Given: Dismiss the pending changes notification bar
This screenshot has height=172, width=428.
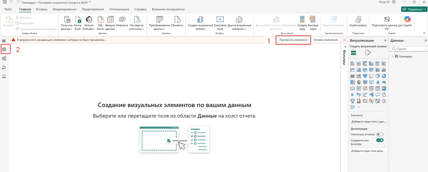Looking at the screenshot, I should 344,40.
